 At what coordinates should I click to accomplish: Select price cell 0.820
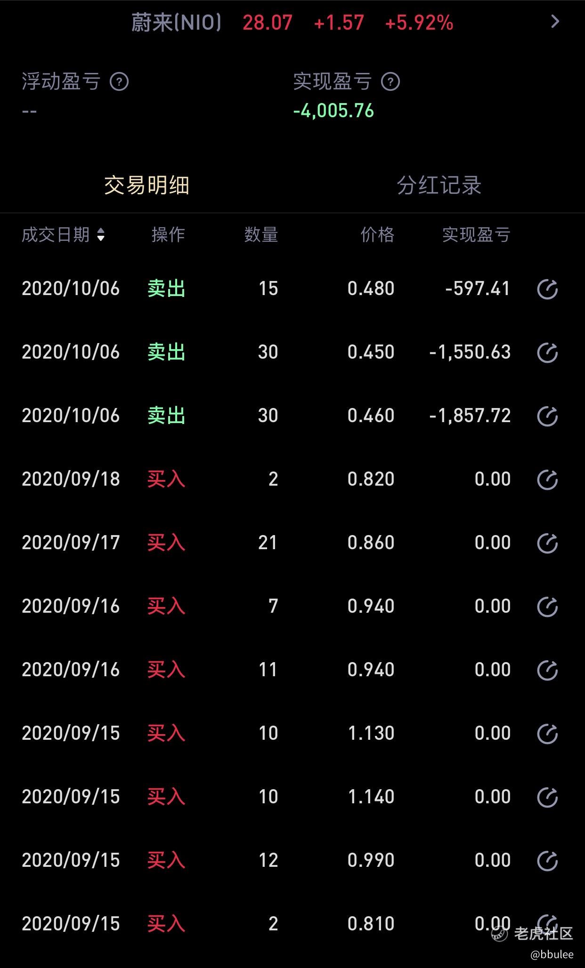click(371, 479)
